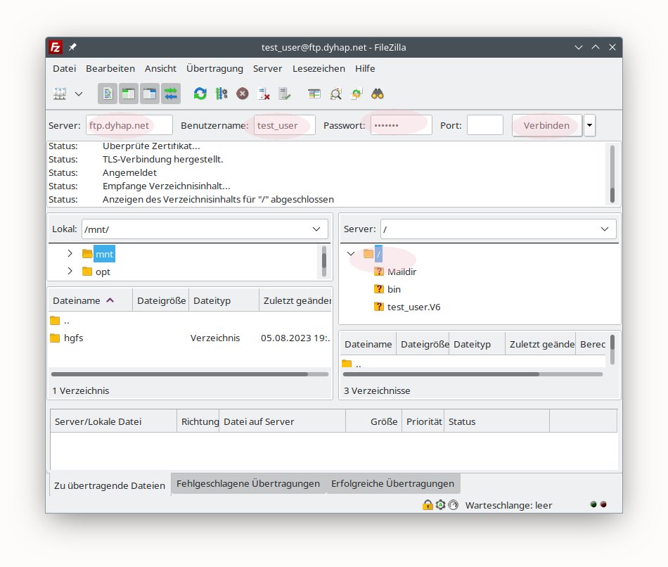Switch to Fehlgeschlagene Übertragungen tab
Viewport: 668px width, 567px height.
point(248,484)
